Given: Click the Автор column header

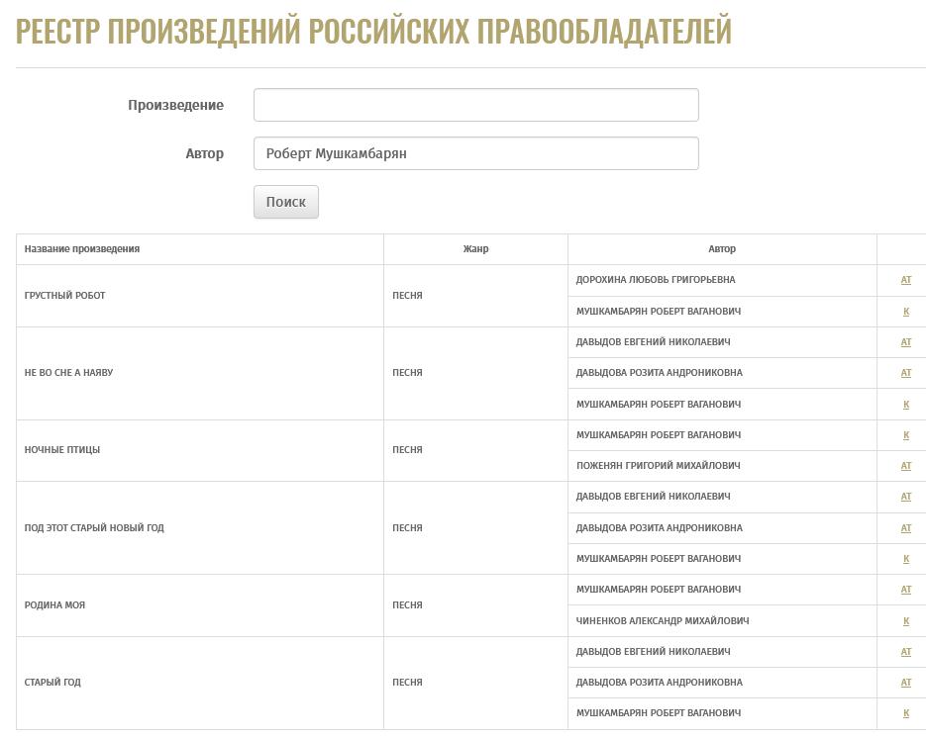Looking at the screenshot, I should coord(722,249).
